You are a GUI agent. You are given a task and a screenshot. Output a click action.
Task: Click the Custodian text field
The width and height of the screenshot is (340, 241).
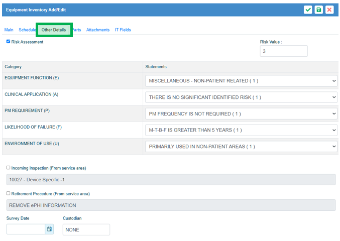click(x=86, y=230)
